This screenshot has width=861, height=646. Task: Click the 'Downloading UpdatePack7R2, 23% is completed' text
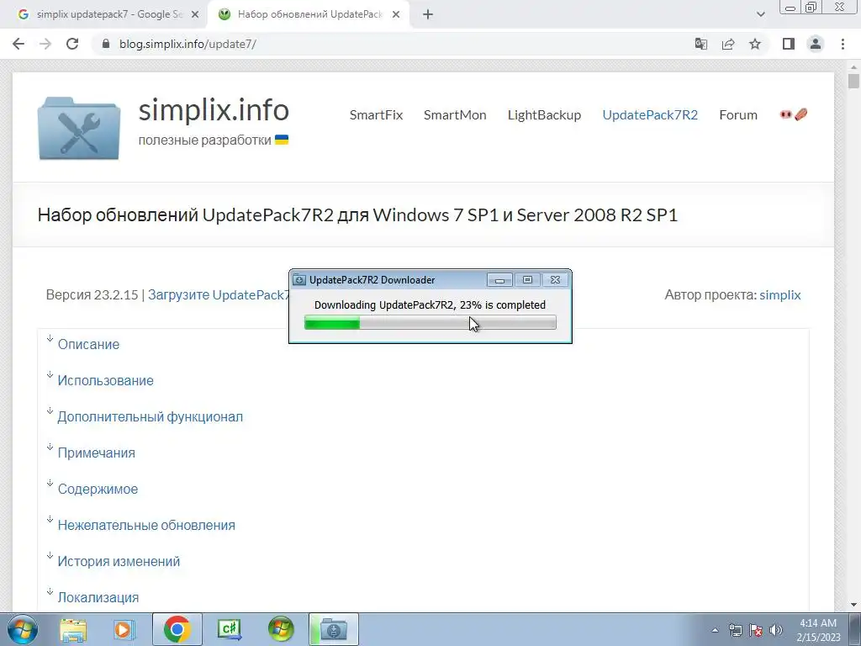[x=430, y=304]
